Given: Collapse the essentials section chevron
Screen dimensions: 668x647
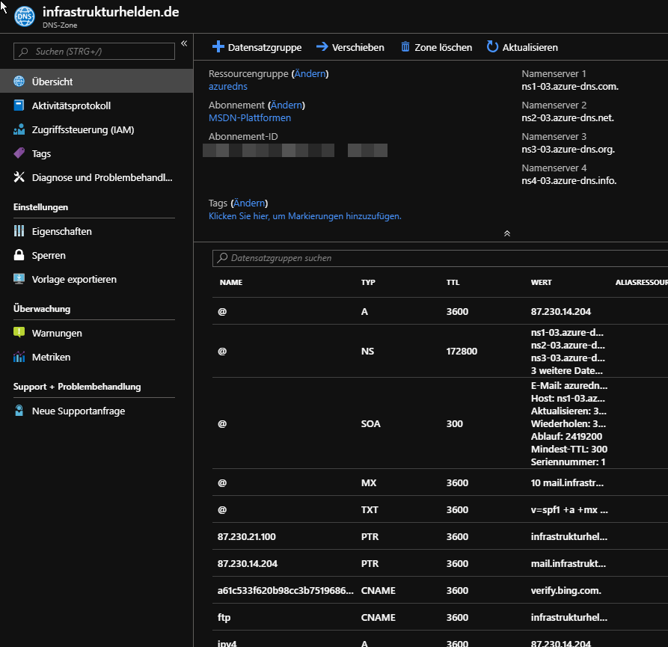Looking at the screenshot, I should pyautogui.click(x=507, y=233).
